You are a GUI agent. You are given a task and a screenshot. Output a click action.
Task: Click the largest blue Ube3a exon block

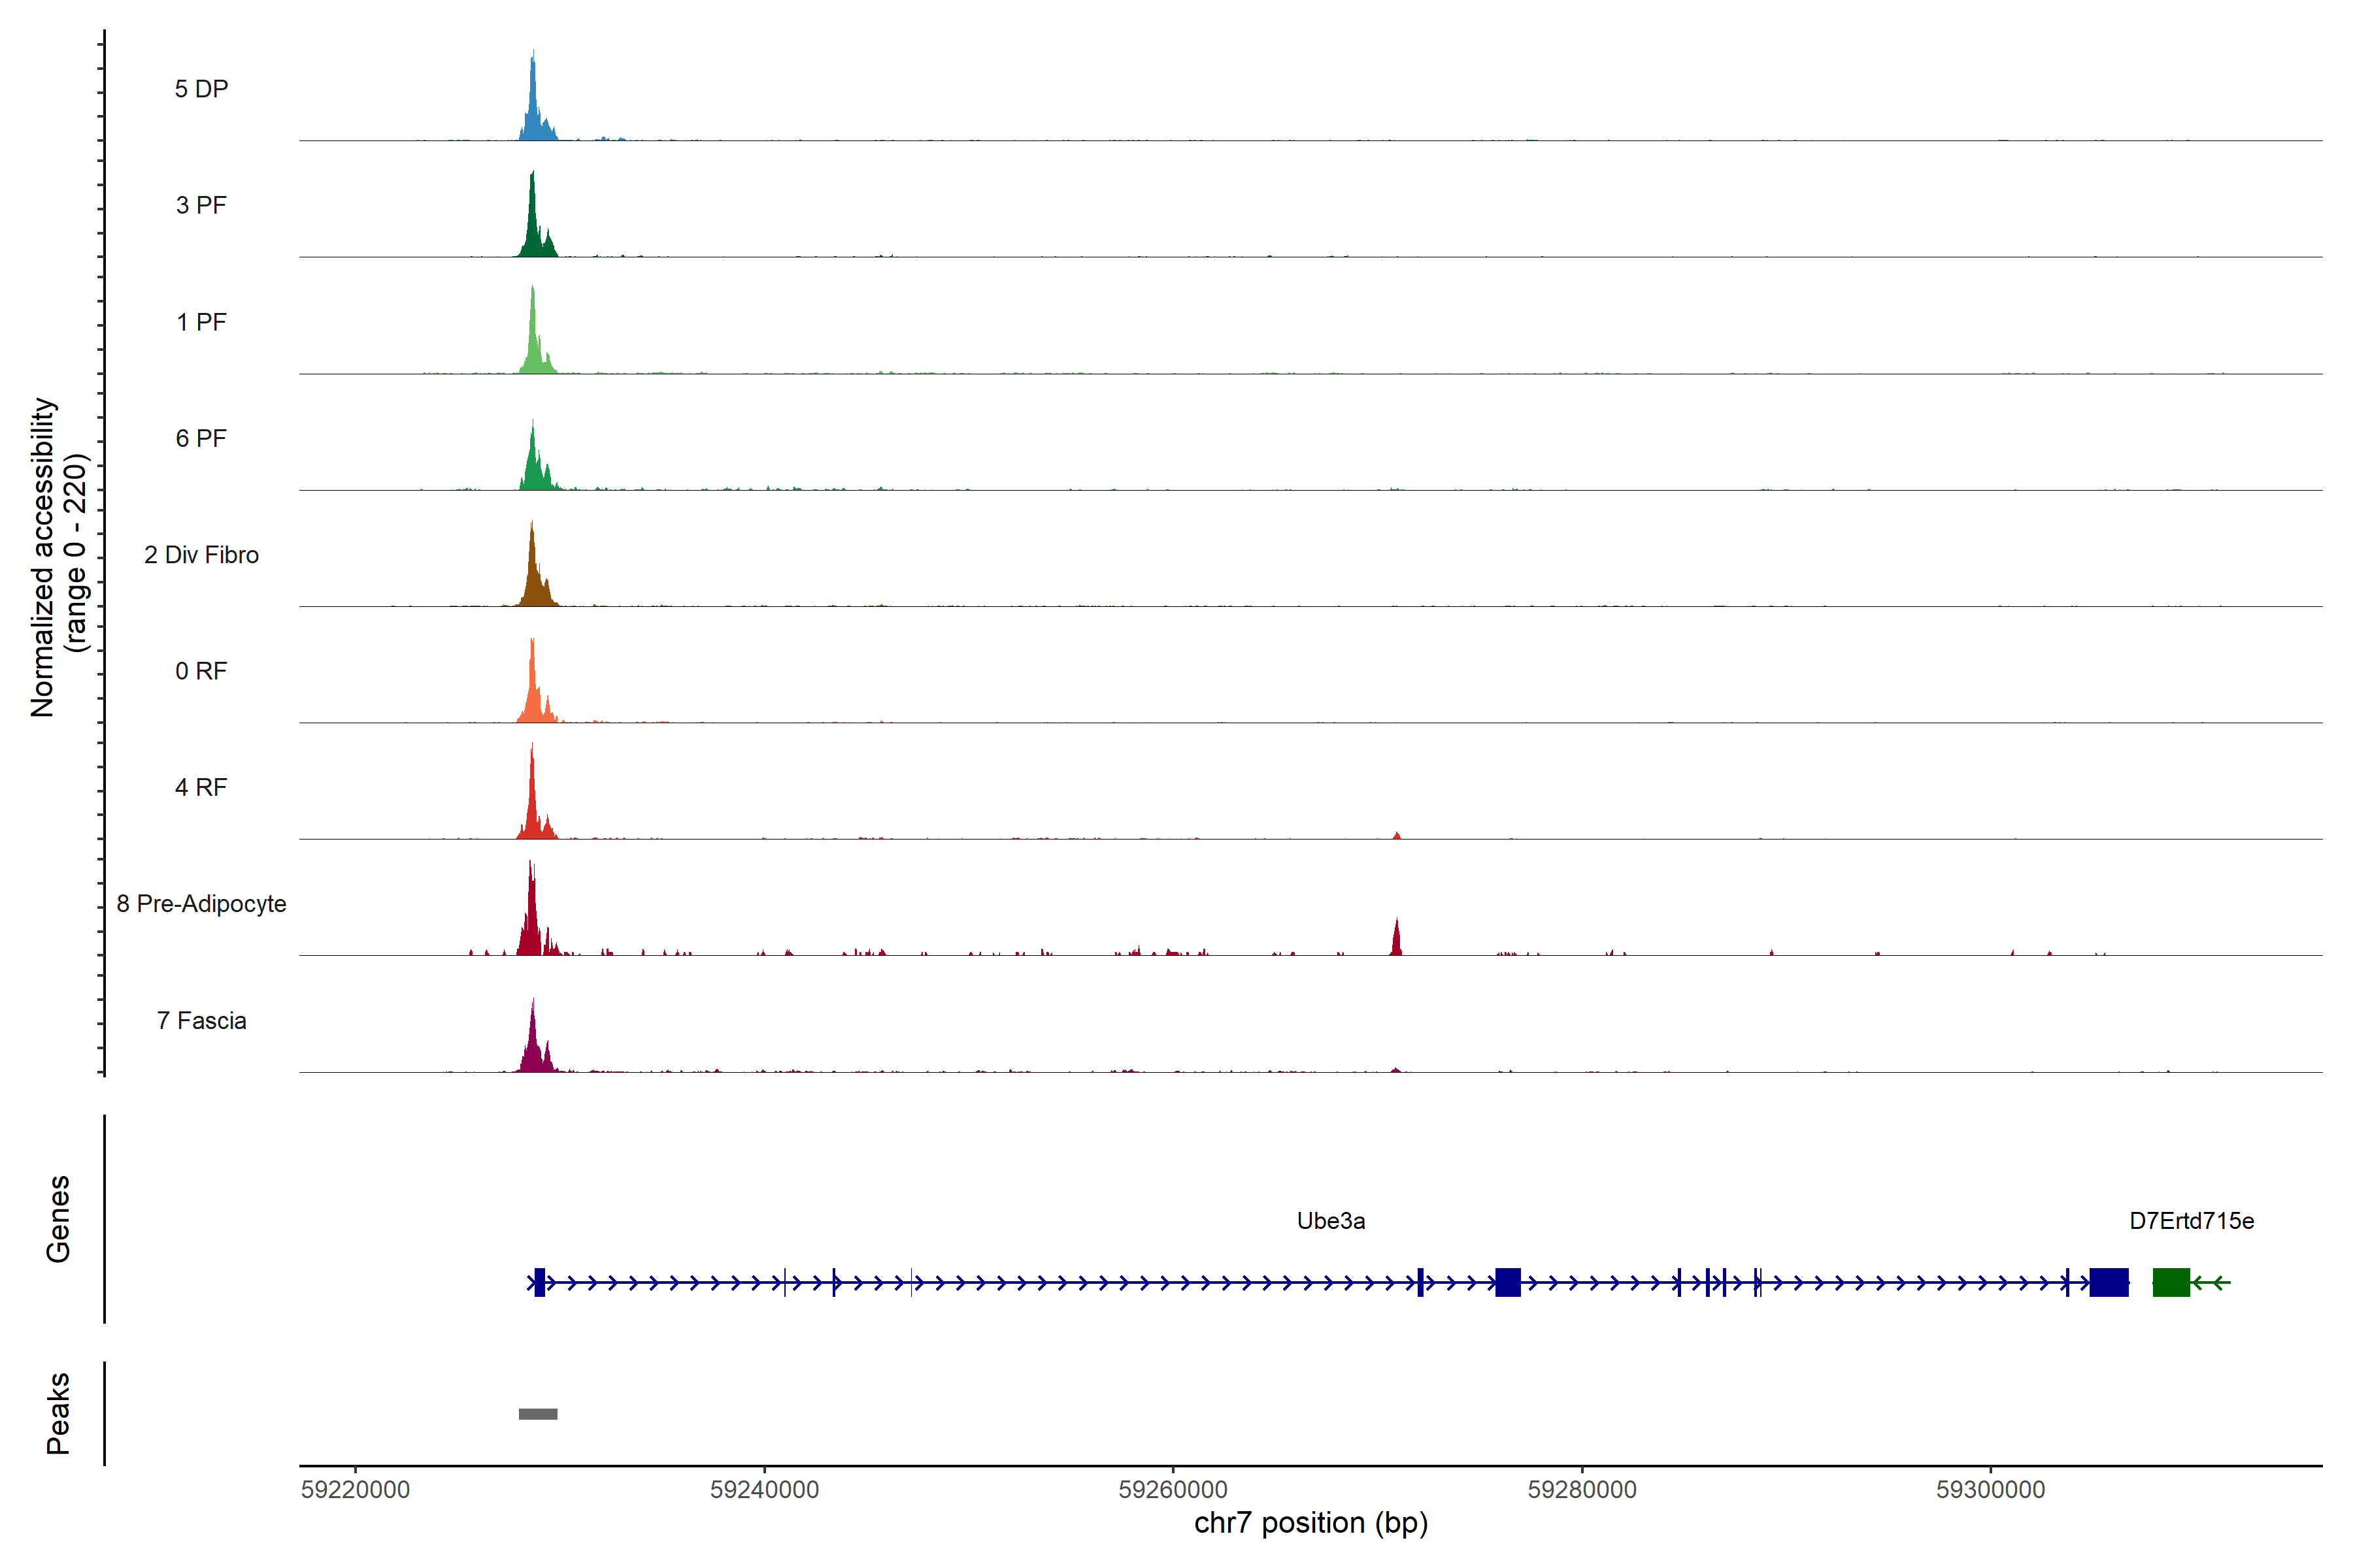(2108, 1282)
